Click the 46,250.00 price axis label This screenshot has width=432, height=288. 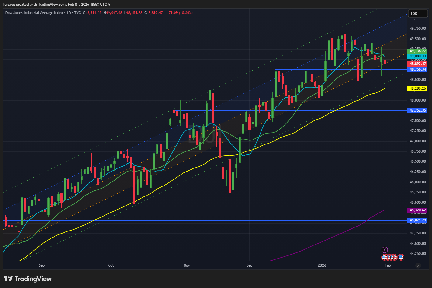[x=418, y=172]
